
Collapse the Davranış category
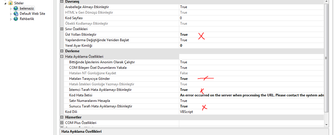click(x=62, y=2)
